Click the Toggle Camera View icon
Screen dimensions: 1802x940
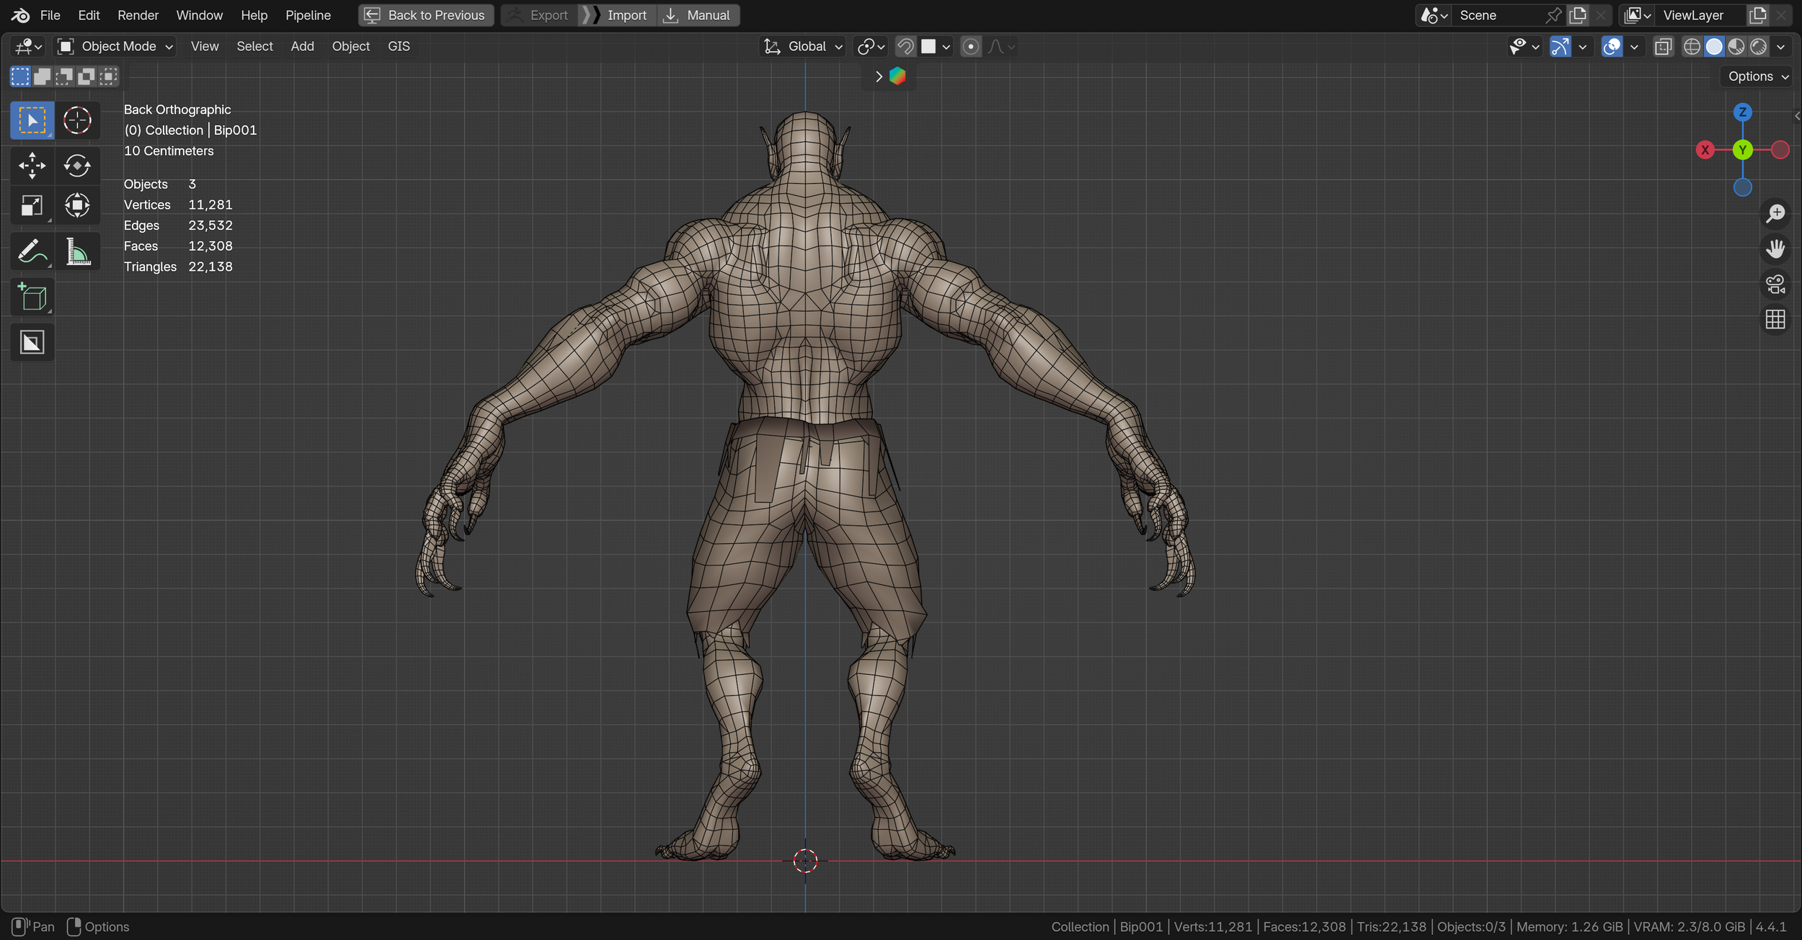coord(1775,285)
